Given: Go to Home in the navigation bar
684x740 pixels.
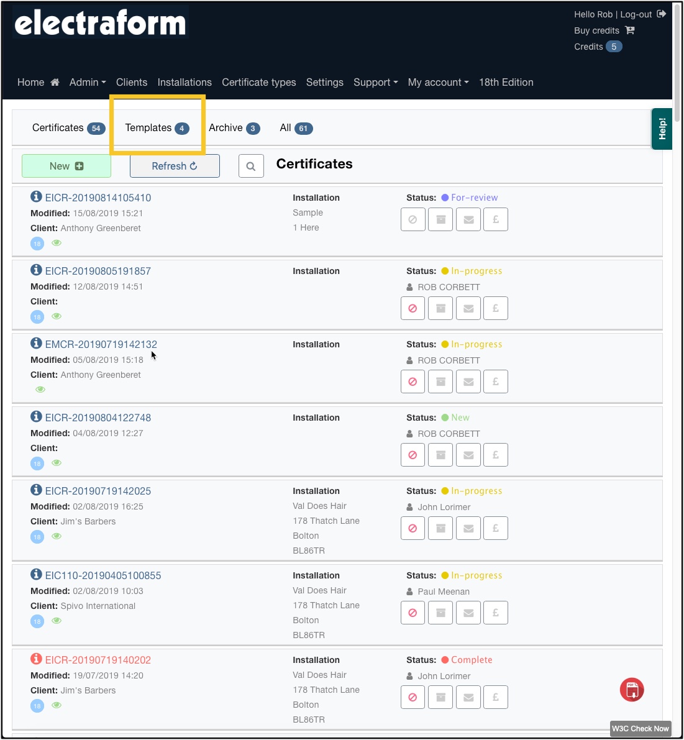Looking at the screenshot, I should point(39,82).
